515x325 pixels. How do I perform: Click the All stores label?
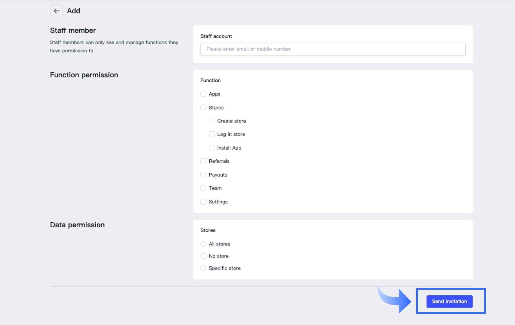(x=219, y=244)
